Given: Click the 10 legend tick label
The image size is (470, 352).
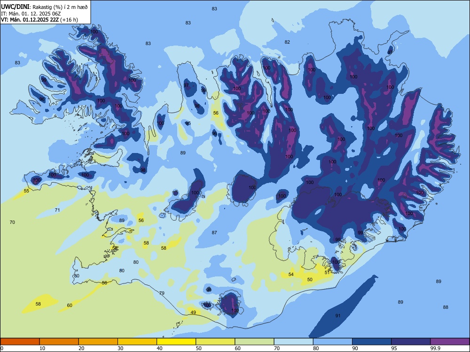Looking at the screenshot, I should pyautogui.click(x=42, y=348).
